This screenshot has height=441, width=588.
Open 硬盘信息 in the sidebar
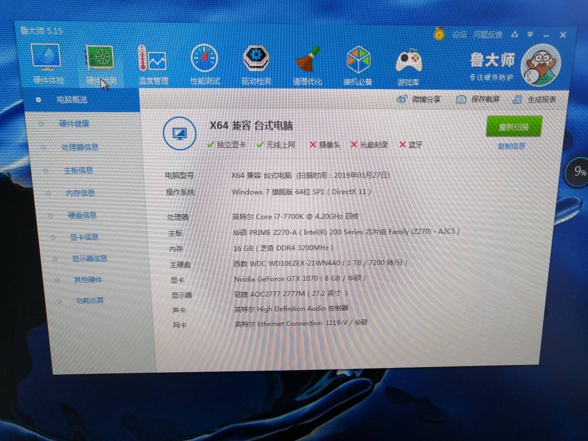[x=82, y=215]
